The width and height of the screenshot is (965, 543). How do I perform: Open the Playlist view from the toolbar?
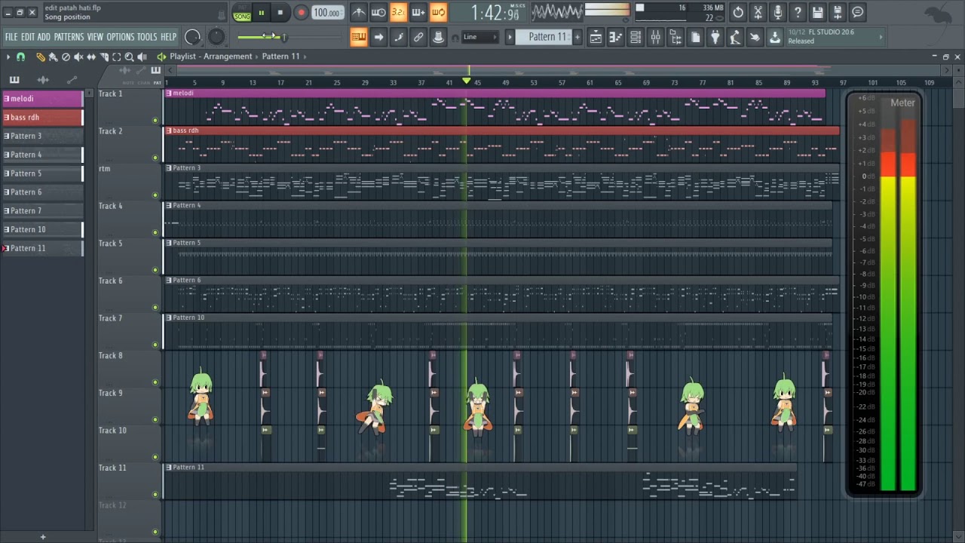596,37
